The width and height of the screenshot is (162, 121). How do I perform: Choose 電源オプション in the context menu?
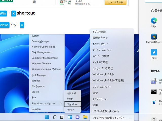pyautogui.click(x=112, y=38)
